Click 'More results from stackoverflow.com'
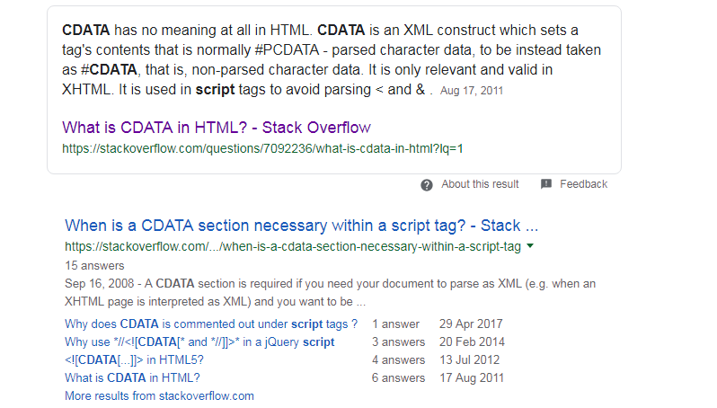Image resolution: width=717 pixels, height=408 pixels. point(159,395)
